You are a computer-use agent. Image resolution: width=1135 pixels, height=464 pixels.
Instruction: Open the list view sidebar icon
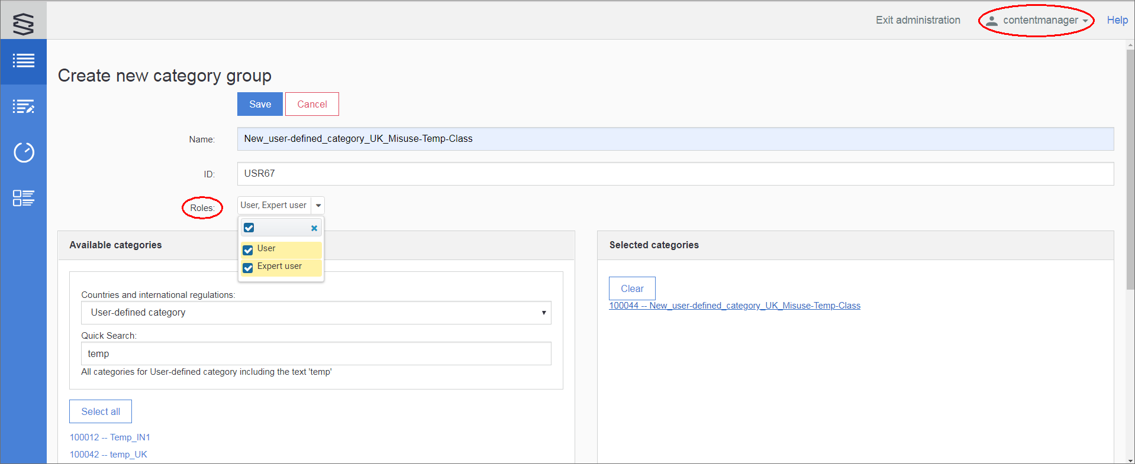[24, 61]
